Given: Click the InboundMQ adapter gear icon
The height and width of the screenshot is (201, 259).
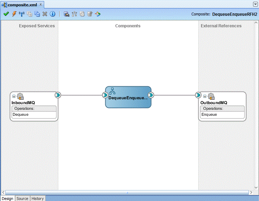Looking at the screenshot, I should 20,96.
